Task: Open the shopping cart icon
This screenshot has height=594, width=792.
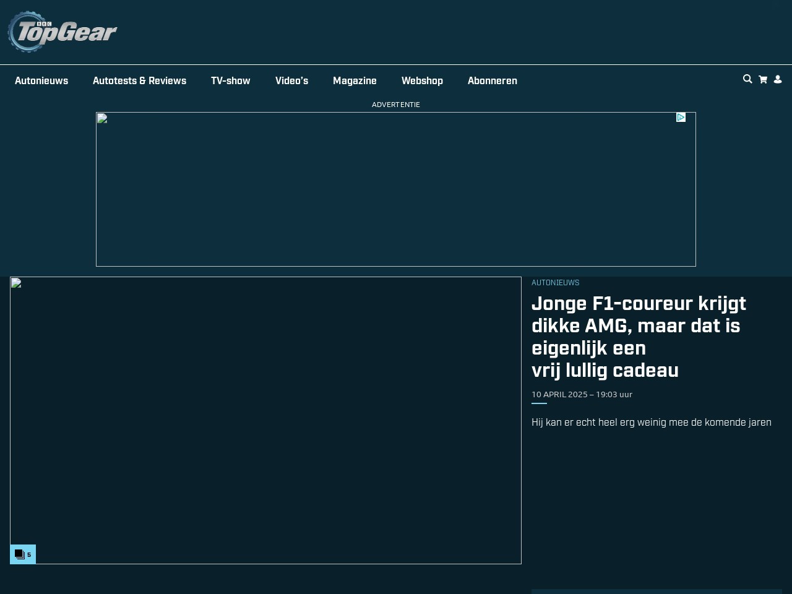Action: (763, 79)
